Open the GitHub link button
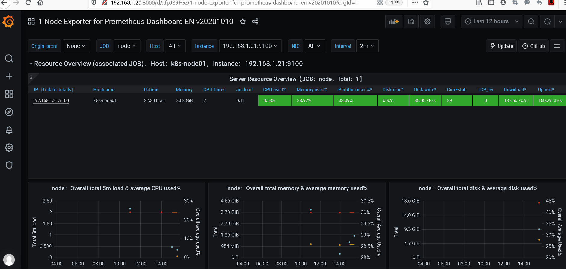The image size is (566, 269). pyautogui.click(x=534, y=46)
